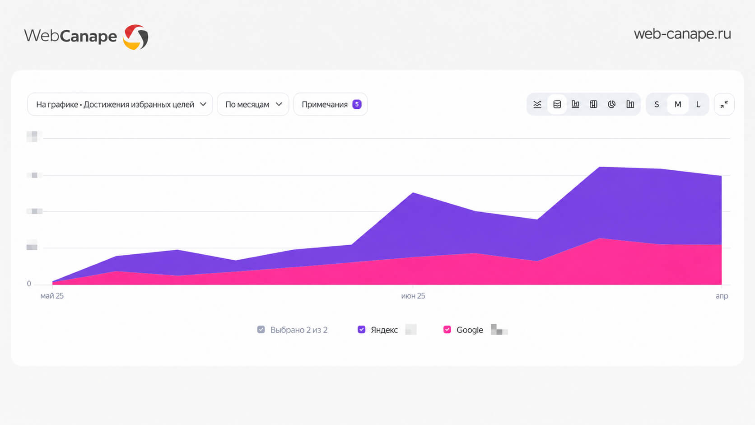Open the web-canape.ru link

click(682, 34)
